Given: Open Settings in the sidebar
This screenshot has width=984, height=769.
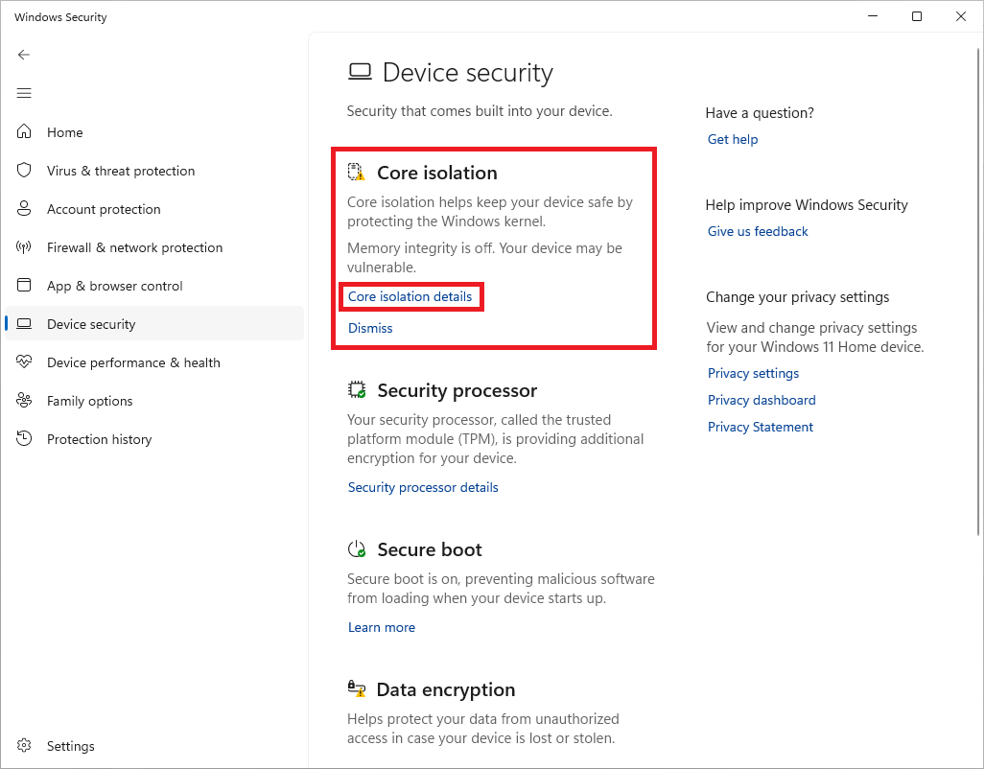Looking at the screenshot, I should pos(70,746).
